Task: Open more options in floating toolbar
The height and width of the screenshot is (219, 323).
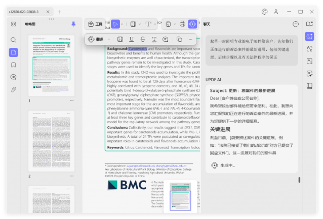Action: tap(190, 39)
